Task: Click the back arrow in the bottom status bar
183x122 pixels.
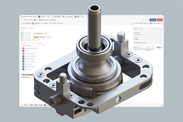Action: [x=21, y=105]
